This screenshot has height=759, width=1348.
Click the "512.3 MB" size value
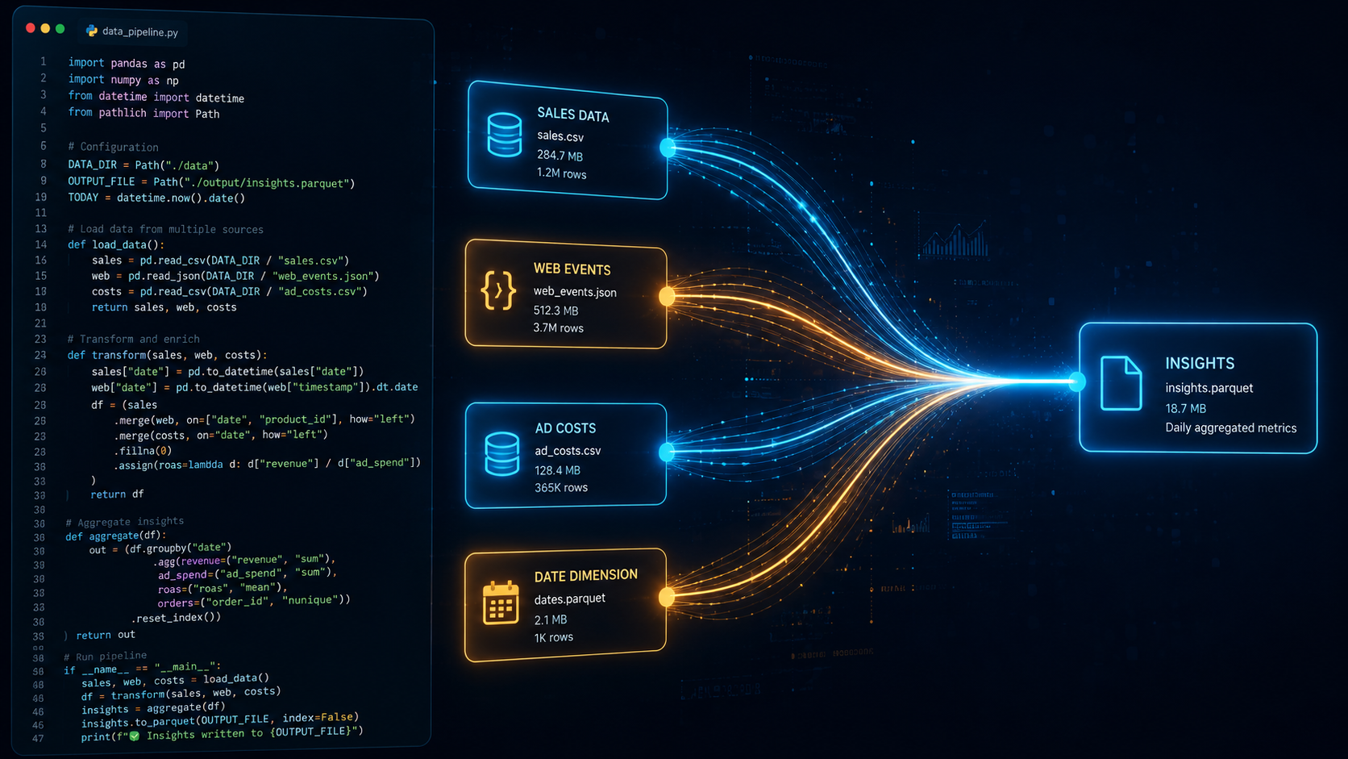tap(555, 311)
